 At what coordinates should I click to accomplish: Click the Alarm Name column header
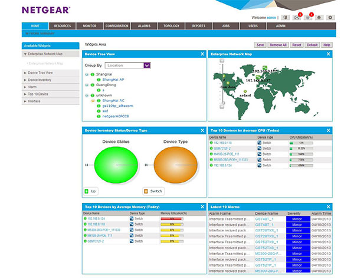220,213
